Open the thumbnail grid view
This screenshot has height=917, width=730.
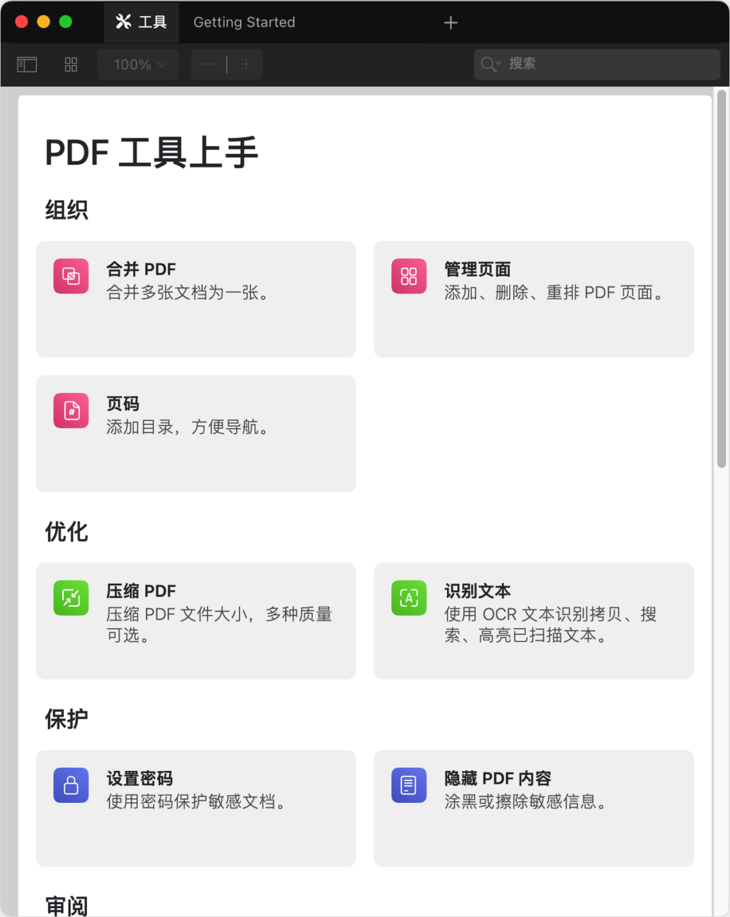point(71,65)
